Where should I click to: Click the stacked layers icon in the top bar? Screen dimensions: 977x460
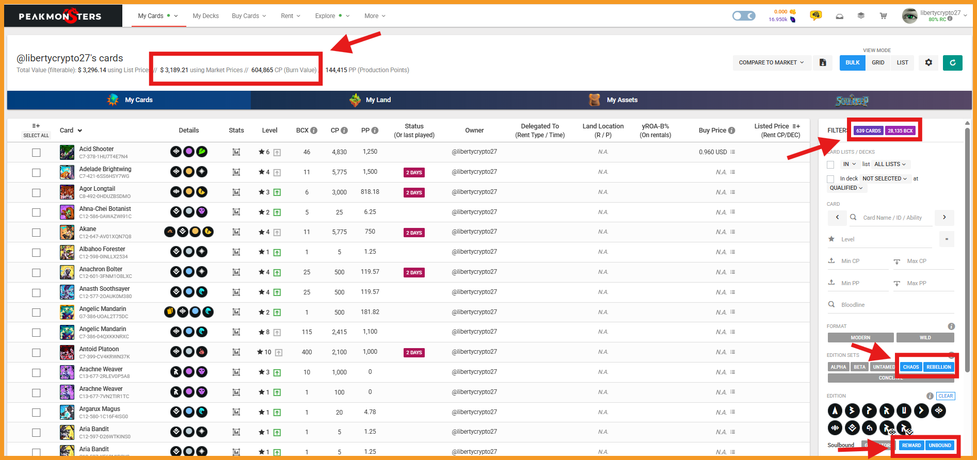click(861, 15)
